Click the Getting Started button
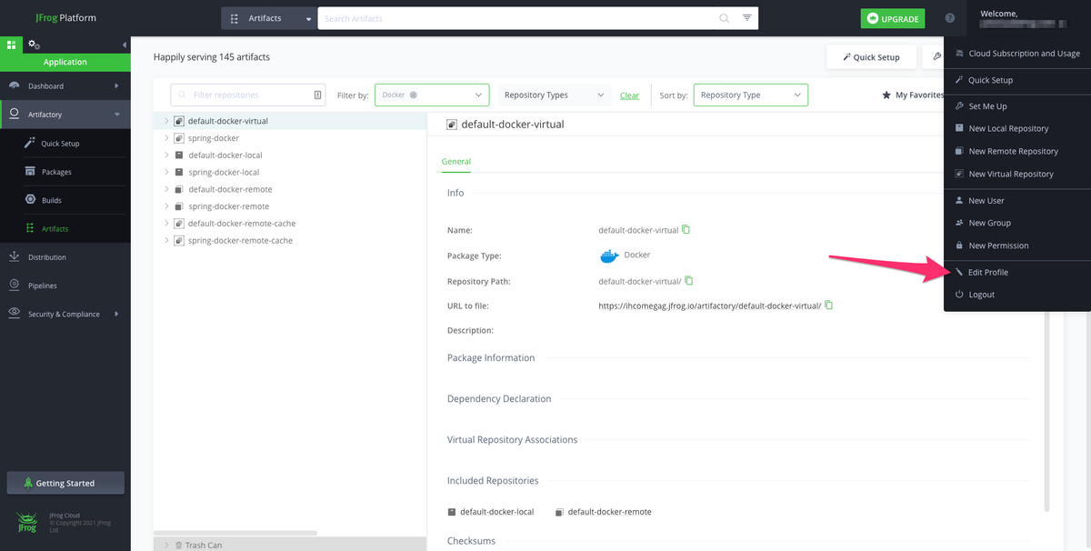The width and height of the screenshot is (1091, 551). pos(65,483)
